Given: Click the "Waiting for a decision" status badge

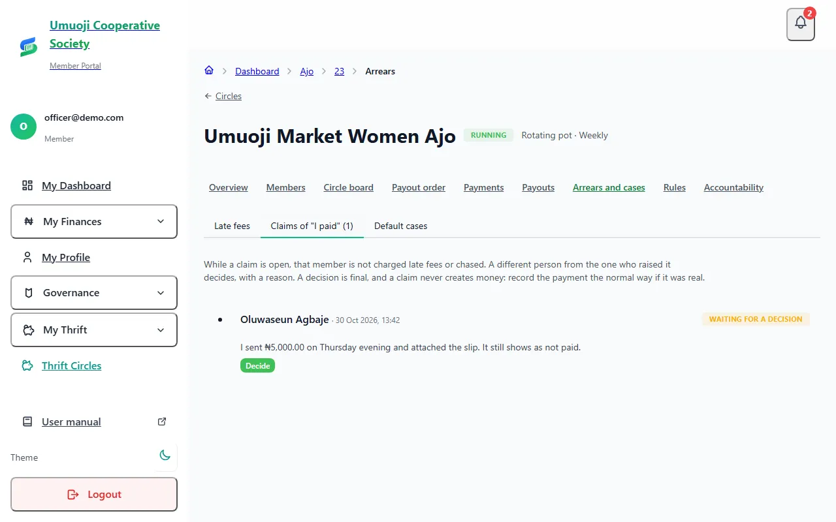Looking at the screenshot, I should tap(756, 319).
